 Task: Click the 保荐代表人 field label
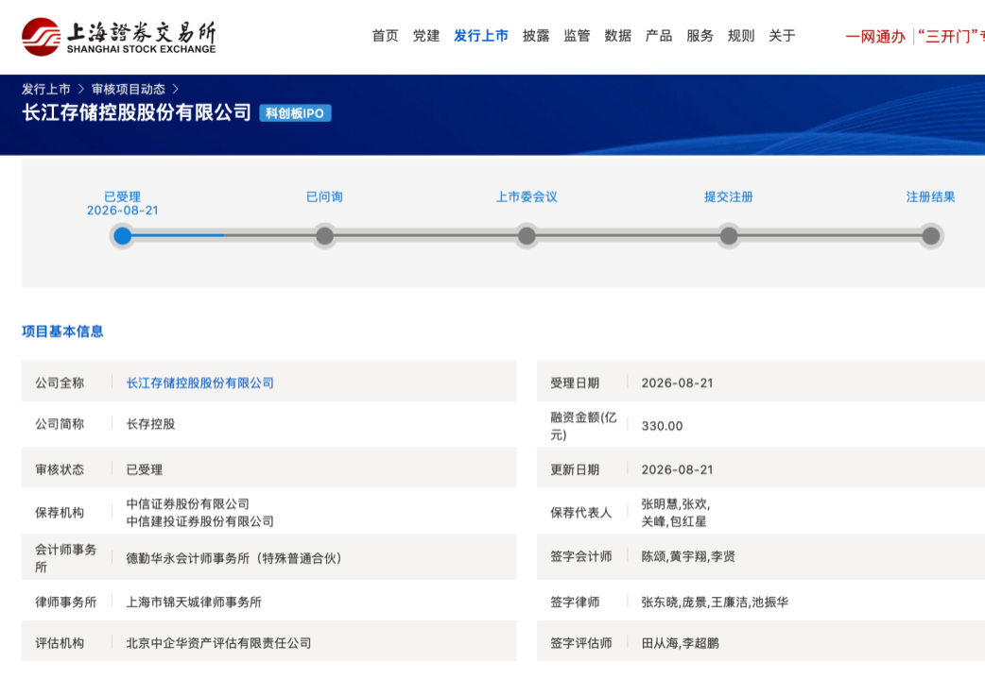click(x=581, y=513)
